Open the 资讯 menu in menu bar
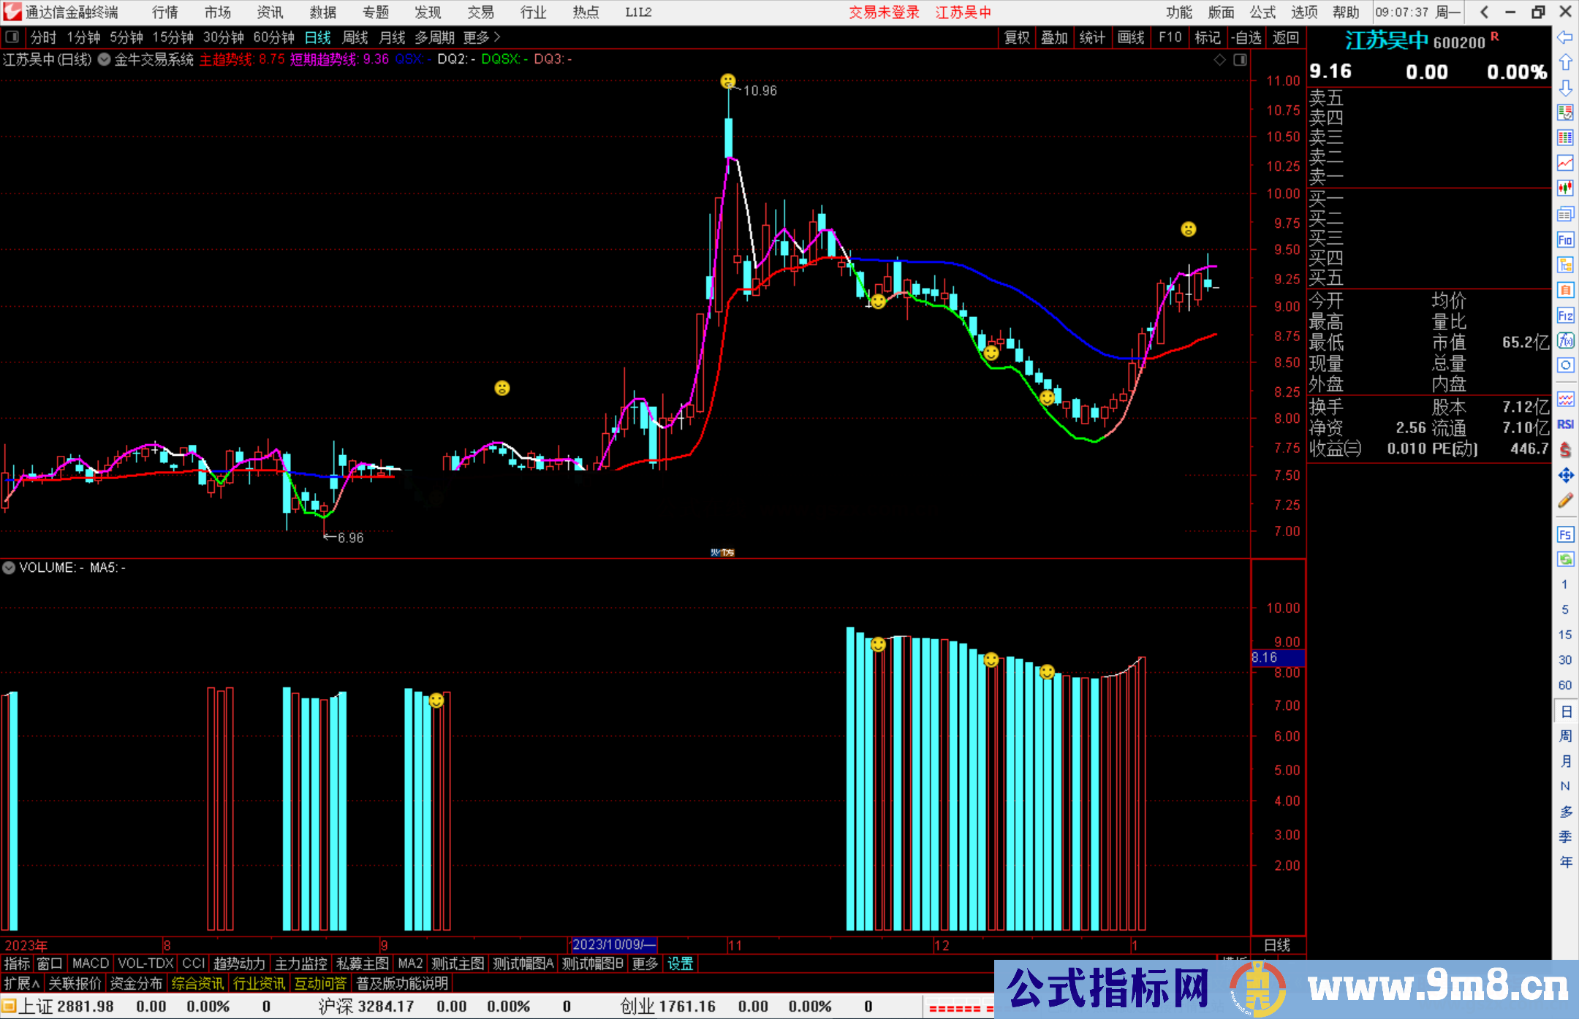1579x1019 pixels. pos(269,12)
